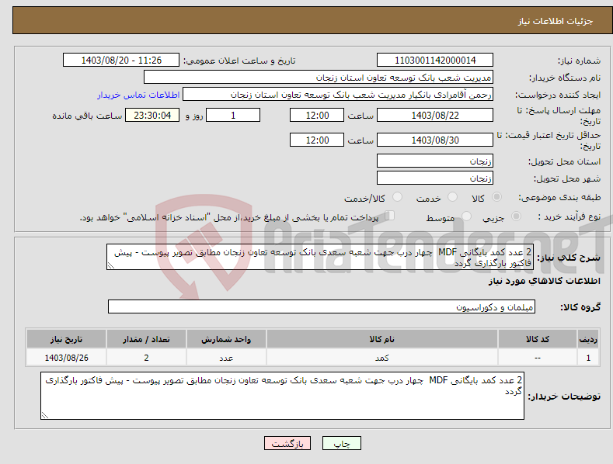This screenshot has width=613, height=464.
Task: Click resize grip of توضیحات خریدار box
Action: pos(45,415)
